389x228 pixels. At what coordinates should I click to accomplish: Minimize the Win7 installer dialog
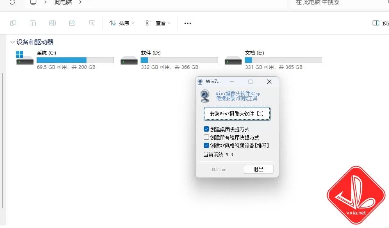(x=232, y=82)
